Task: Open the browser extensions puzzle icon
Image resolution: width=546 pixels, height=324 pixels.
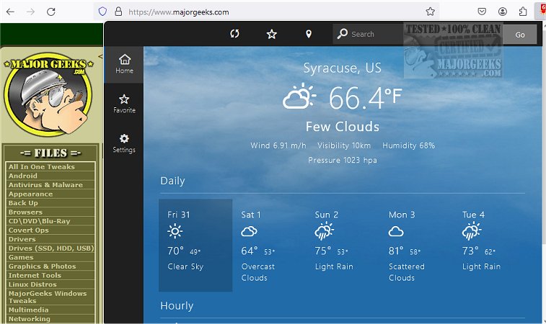Action: tap(521, 12)
